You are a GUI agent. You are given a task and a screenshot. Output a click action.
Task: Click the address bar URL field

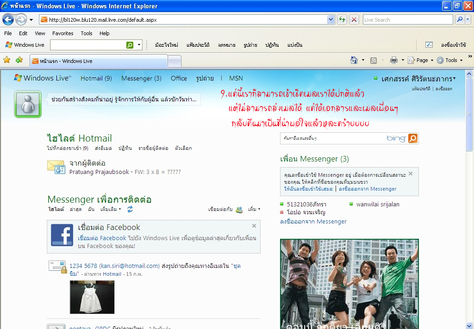click(183, 20)
